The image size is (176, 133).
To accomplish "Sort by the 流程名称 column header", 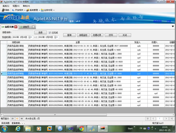I will 18,42.
